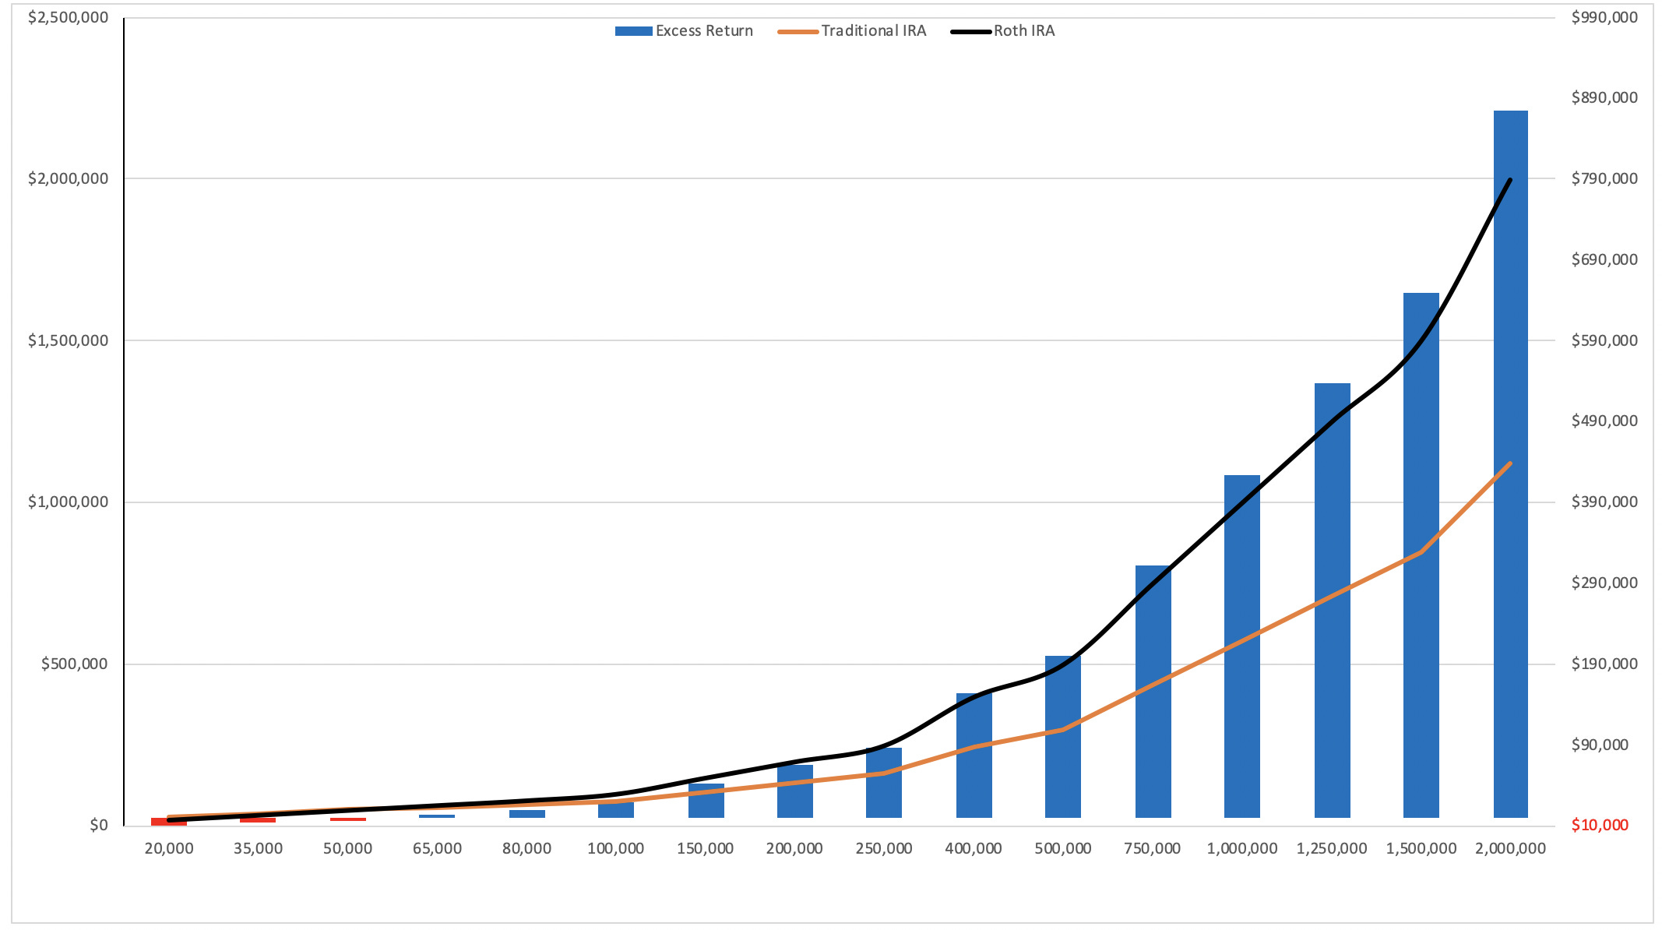
Task: Select the Excess Return legend label
Action: pos(704,31)
